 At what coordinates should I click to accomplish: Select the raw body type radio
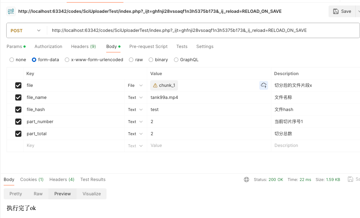pyautogui.click(x=131, y=60)
